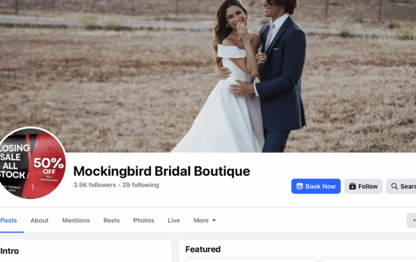416x262 pixels.
Task: View the 3.5K followers list
Action: point(94,185)
